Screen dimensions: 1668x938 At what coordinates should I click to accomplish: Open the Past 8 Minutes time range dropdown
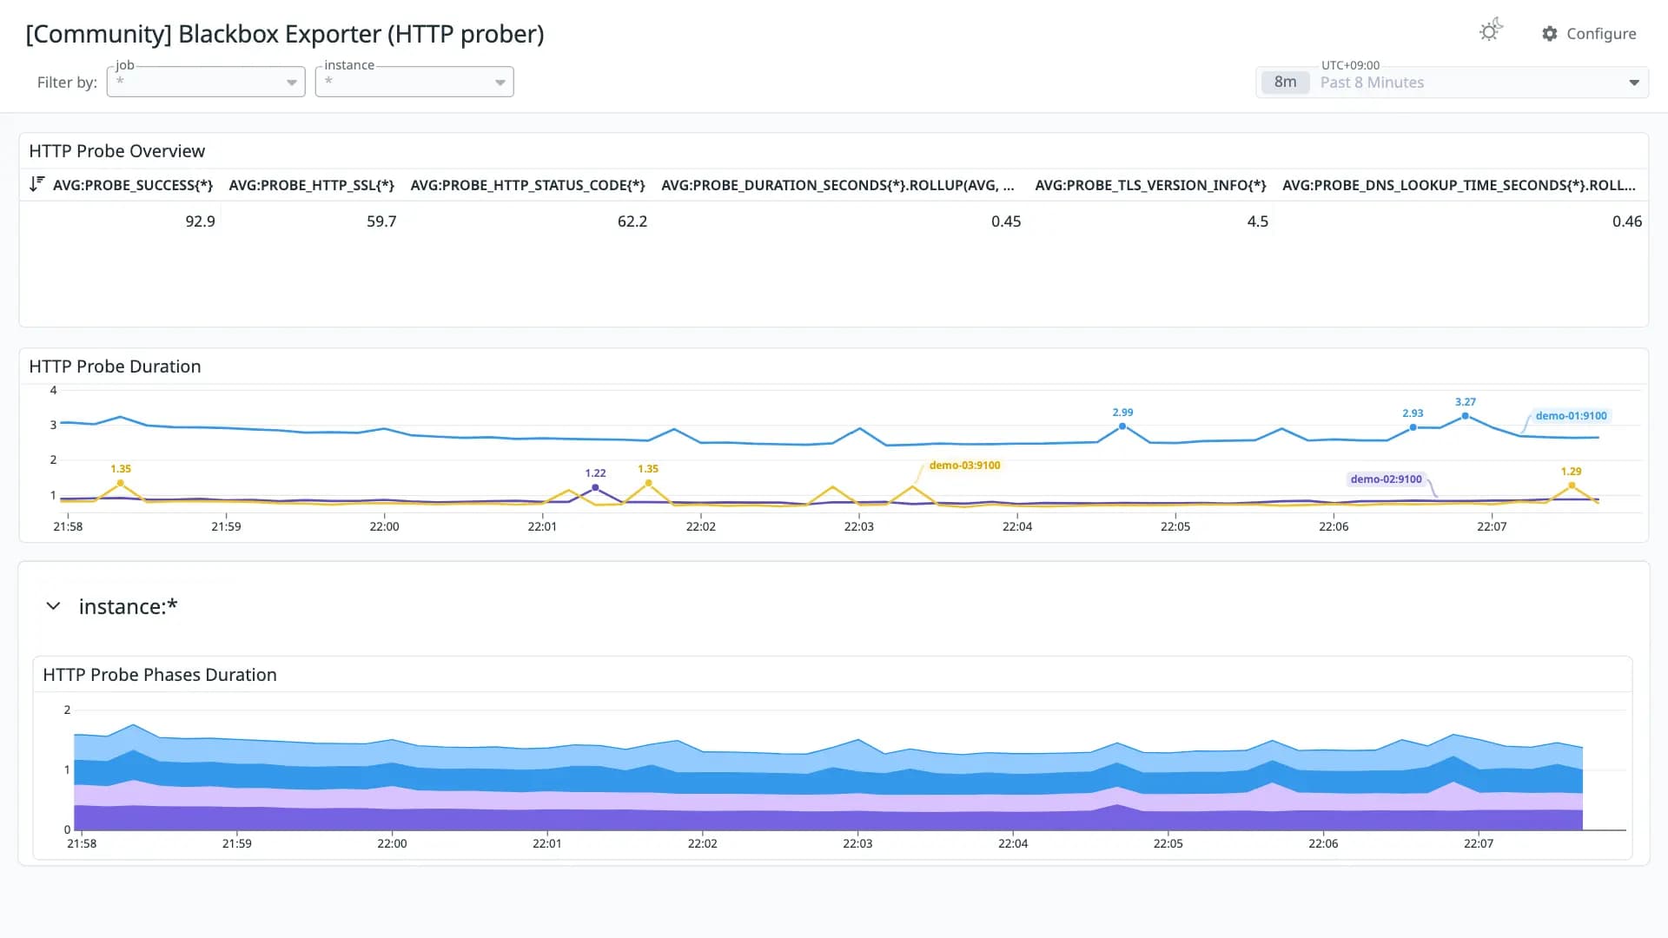pos(1452,83)
